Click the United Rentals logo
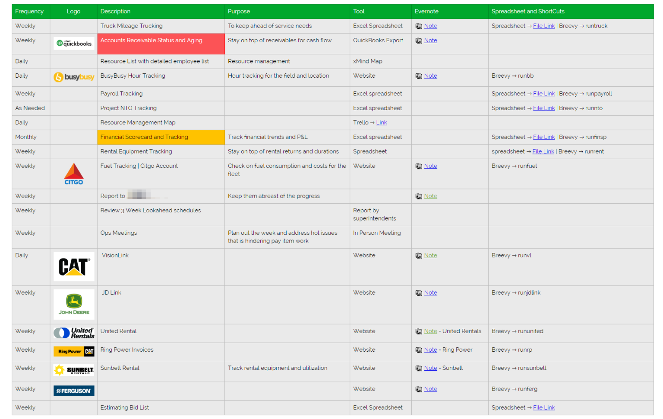 74,333
